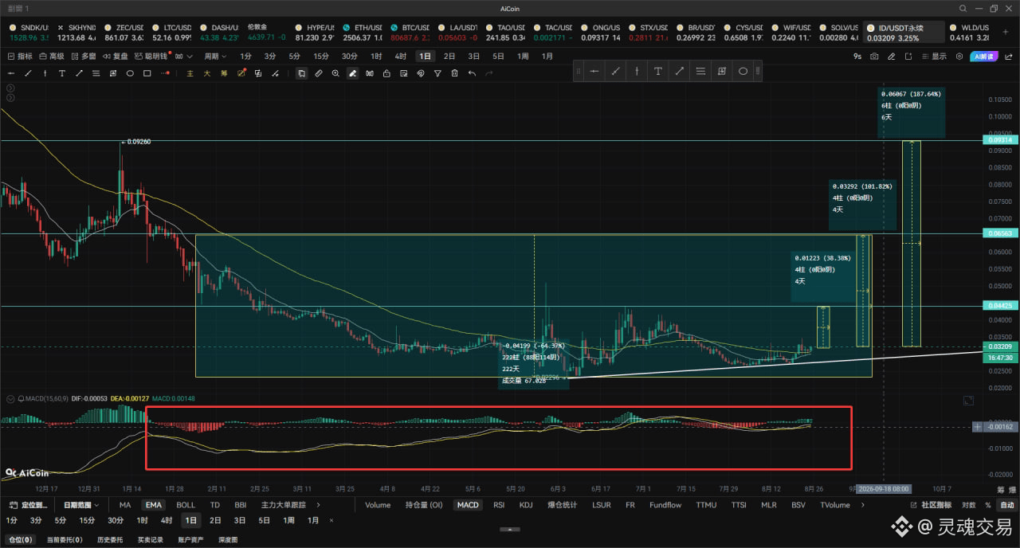The image size is (1020, 548).
Task: Click the crosshair plus icon beside MACD axis
Action: (978, 427)
